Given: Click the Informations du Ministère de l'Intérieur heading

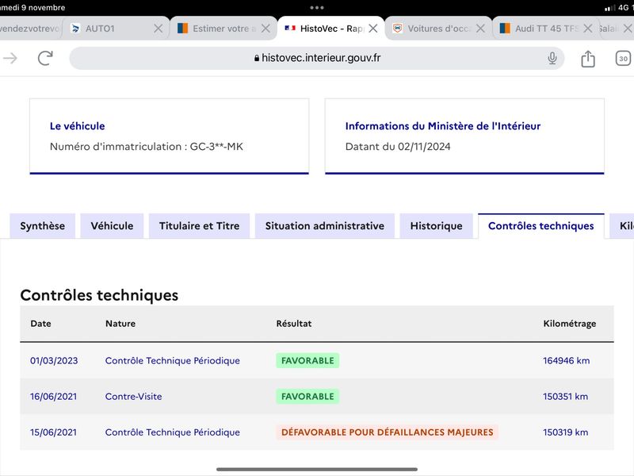Looking at the screenshot, I should tap(443, 126).
